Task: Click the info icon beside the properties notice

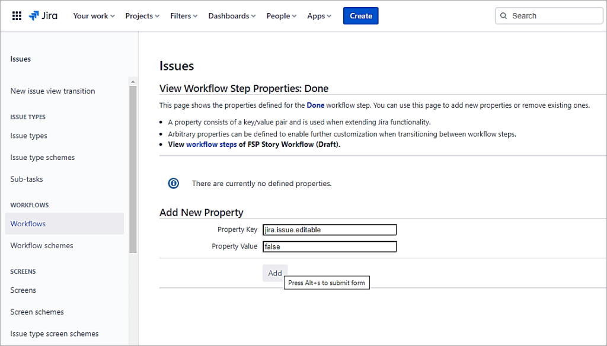Action: [173, 183]
